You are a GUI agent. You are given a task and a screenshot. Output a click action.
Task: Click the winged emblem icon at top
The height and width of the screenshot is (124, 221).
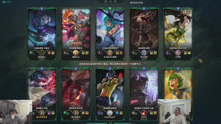coord(110,2)
